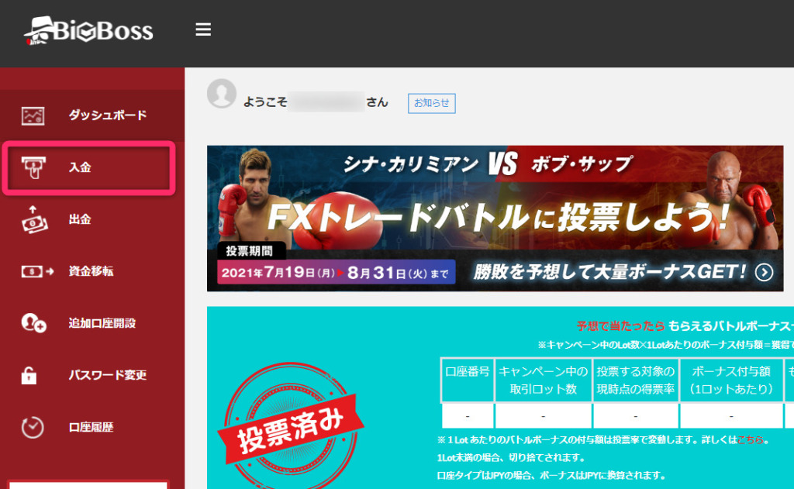Click the dashboard chart icon
Image resolution: width=794 pixels, height=489 pixels.
[33, 115]
